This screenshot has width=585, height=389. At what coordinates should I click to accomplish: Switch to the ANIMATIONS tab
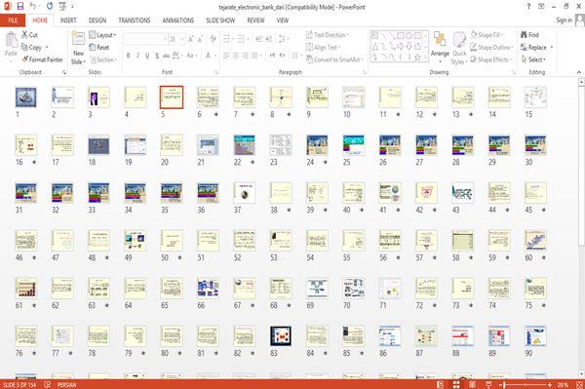(x=178, y=20)
